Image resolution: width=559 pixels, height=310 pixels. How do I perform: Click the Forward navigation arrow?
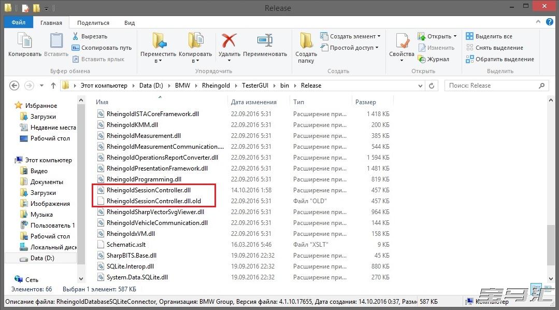(29, 86)
